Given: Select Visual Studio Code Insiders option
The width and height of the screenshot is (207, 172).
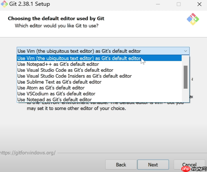Looking at the screenshot, I should 99,76.
